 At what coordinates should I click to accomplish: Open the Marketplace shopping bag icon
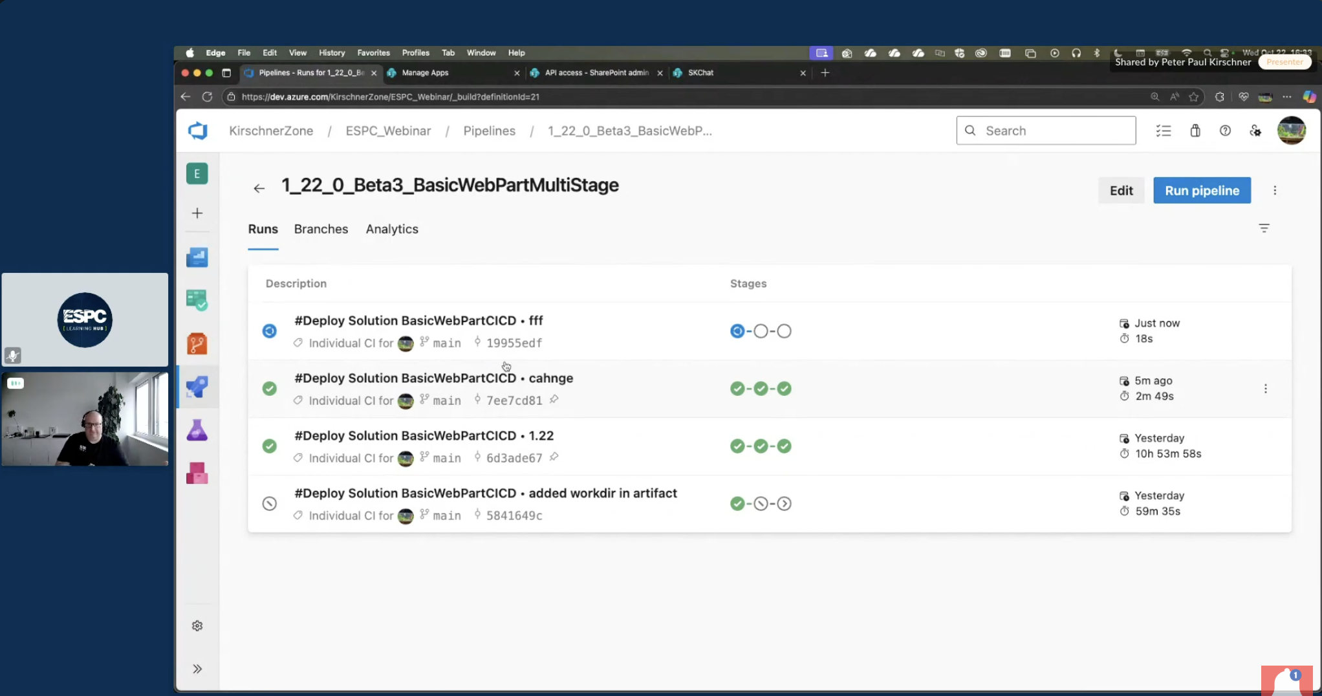tap(1195, 131)
